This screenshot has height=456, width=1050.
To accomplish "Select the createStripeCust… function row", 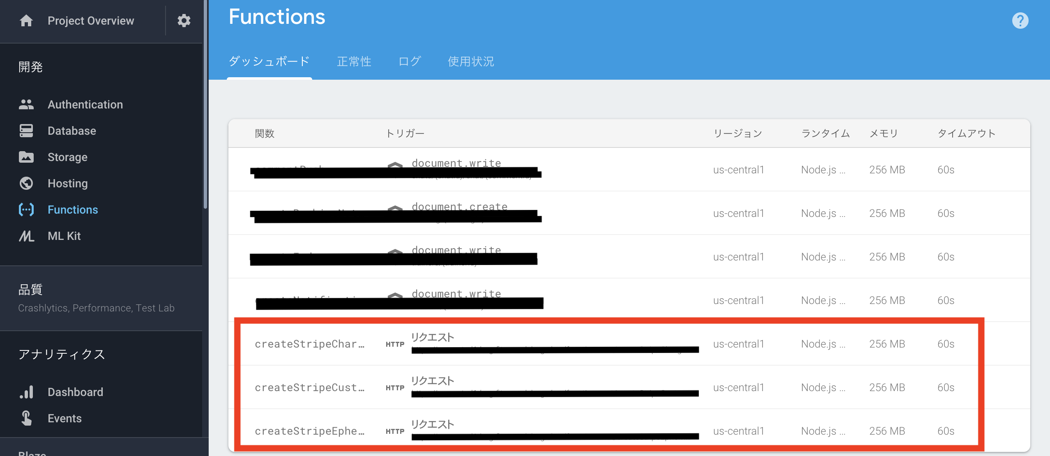I will pyautogui.click(x=309, y=387).
